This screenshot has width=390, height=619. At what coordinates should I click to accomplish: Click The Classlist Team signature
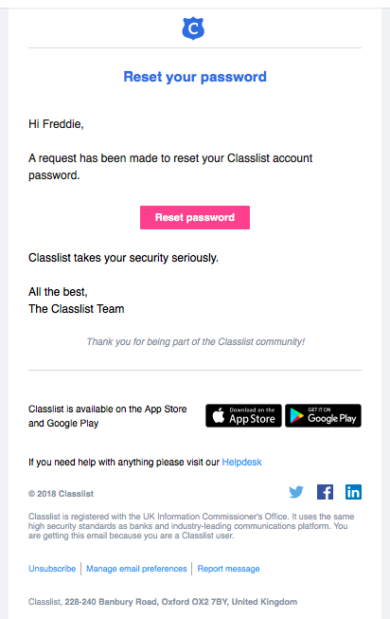point(76,309)
